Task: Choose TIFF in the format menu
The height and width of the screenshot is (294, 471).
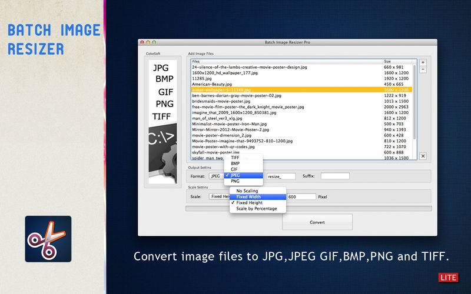Action: (244, 158)
